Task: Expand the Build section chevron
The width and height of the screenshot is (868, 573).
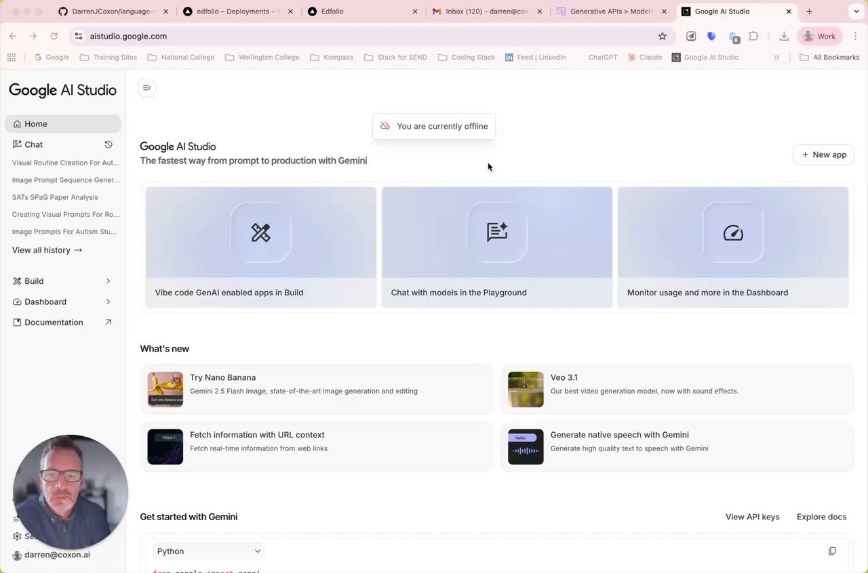Action: click(x=108, y=281)
